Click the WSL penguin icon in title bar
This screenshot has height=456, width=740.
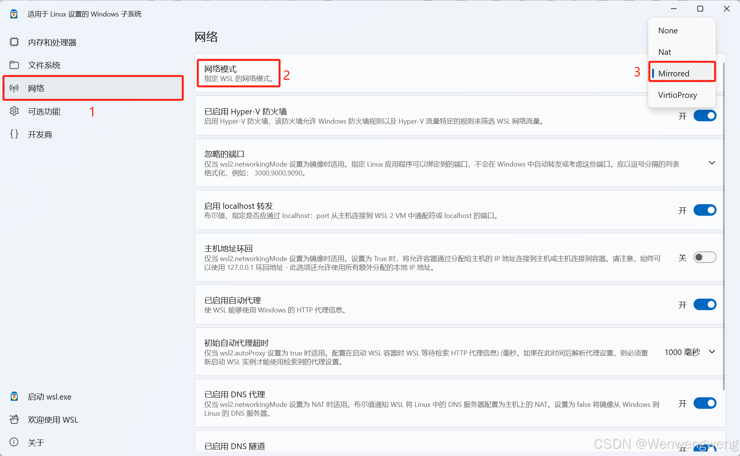(x=14, y=13)
